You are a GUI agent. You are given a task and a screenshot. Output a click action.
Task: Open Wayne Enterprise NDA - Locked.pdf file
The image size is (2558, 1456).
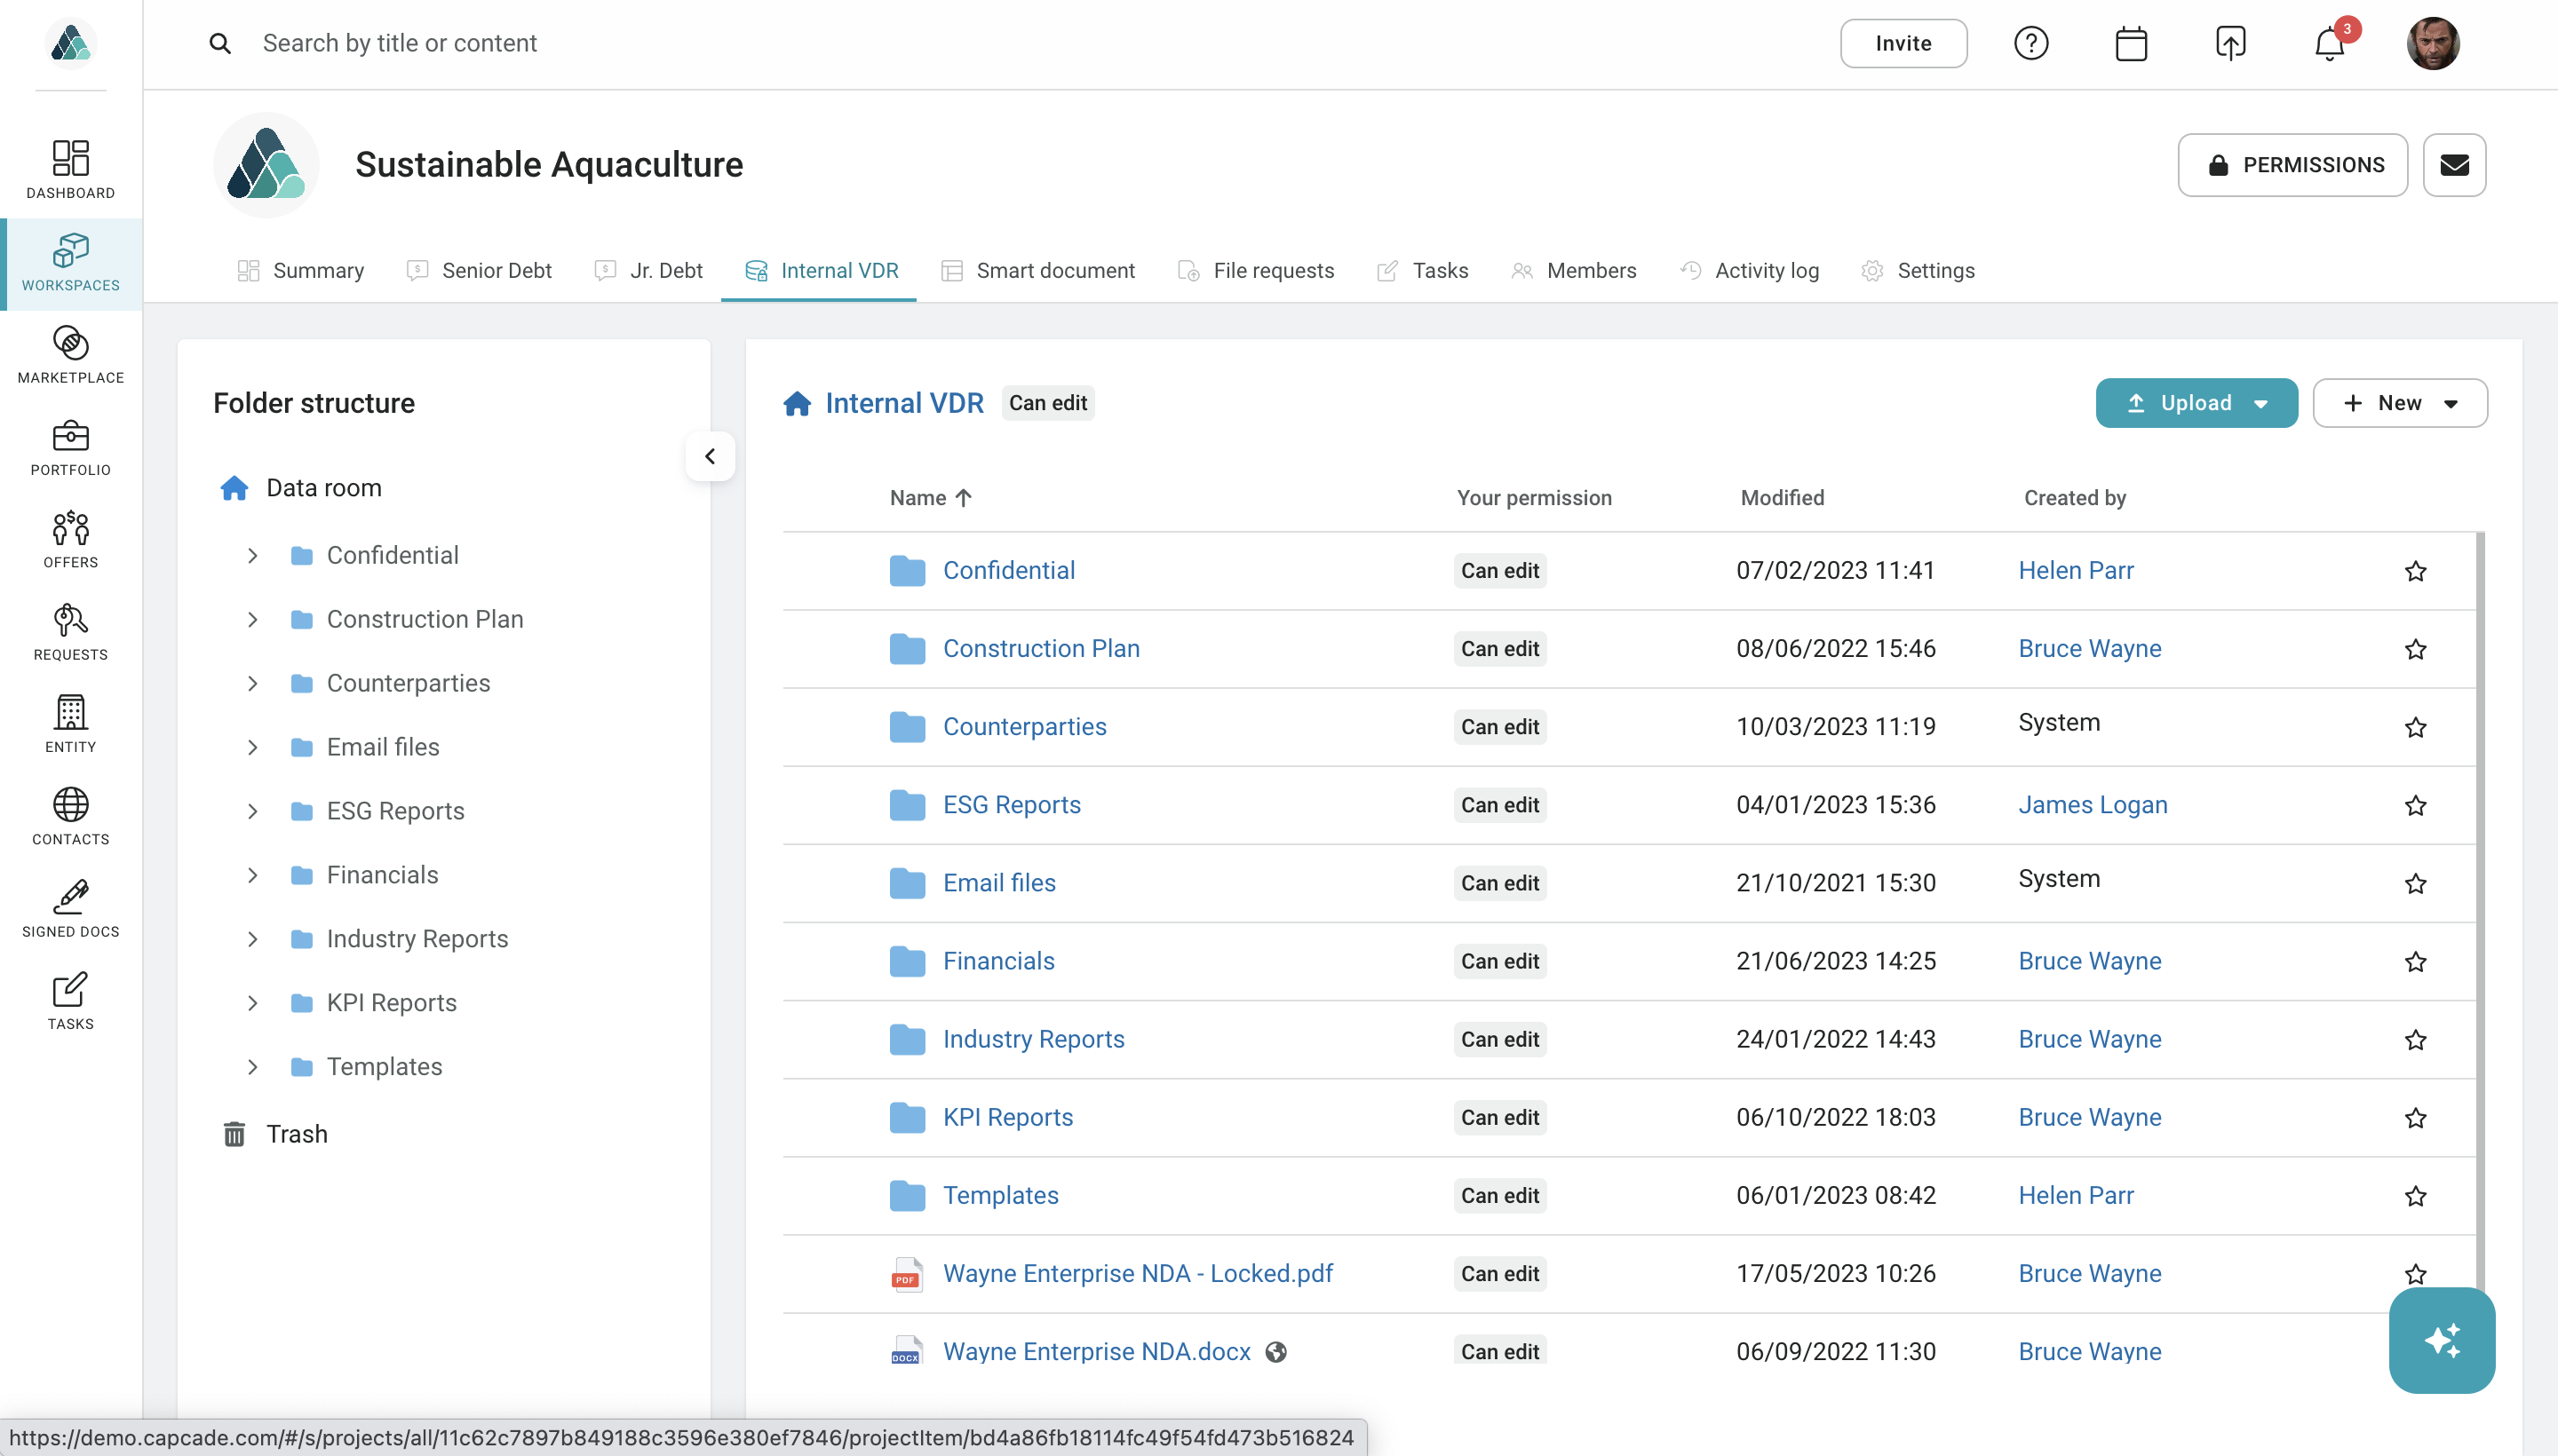tap(1138, 1274)
